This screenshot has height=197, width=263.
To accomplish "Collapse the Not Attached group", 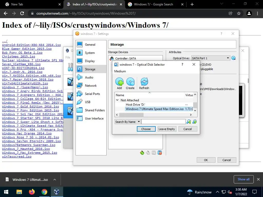I will (117, 100).
